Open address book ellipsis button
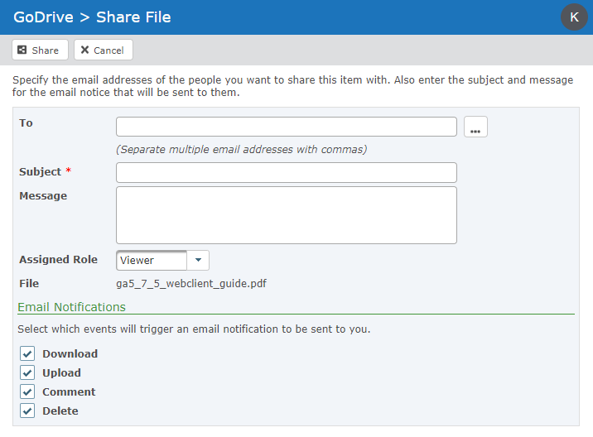Viewport: 593px width, 437px height. coord(475,127)
